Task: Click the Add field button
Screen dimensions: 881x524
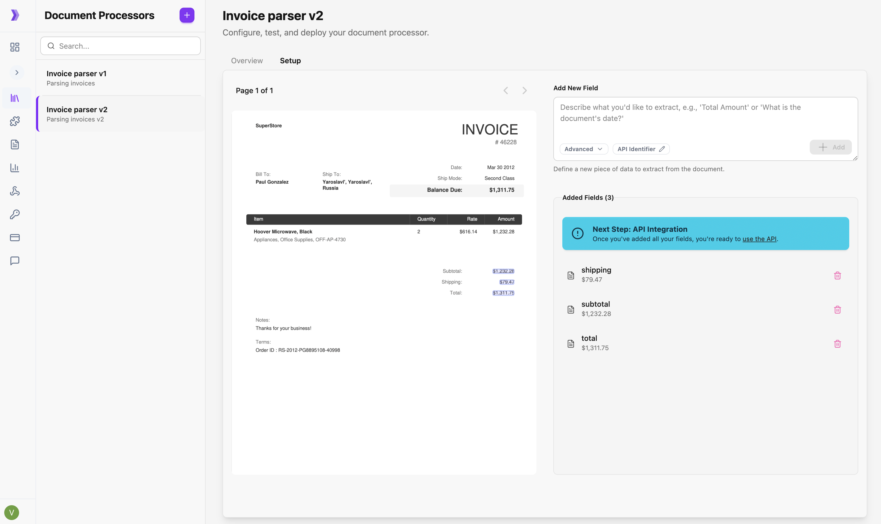Action: pos(830,147)
